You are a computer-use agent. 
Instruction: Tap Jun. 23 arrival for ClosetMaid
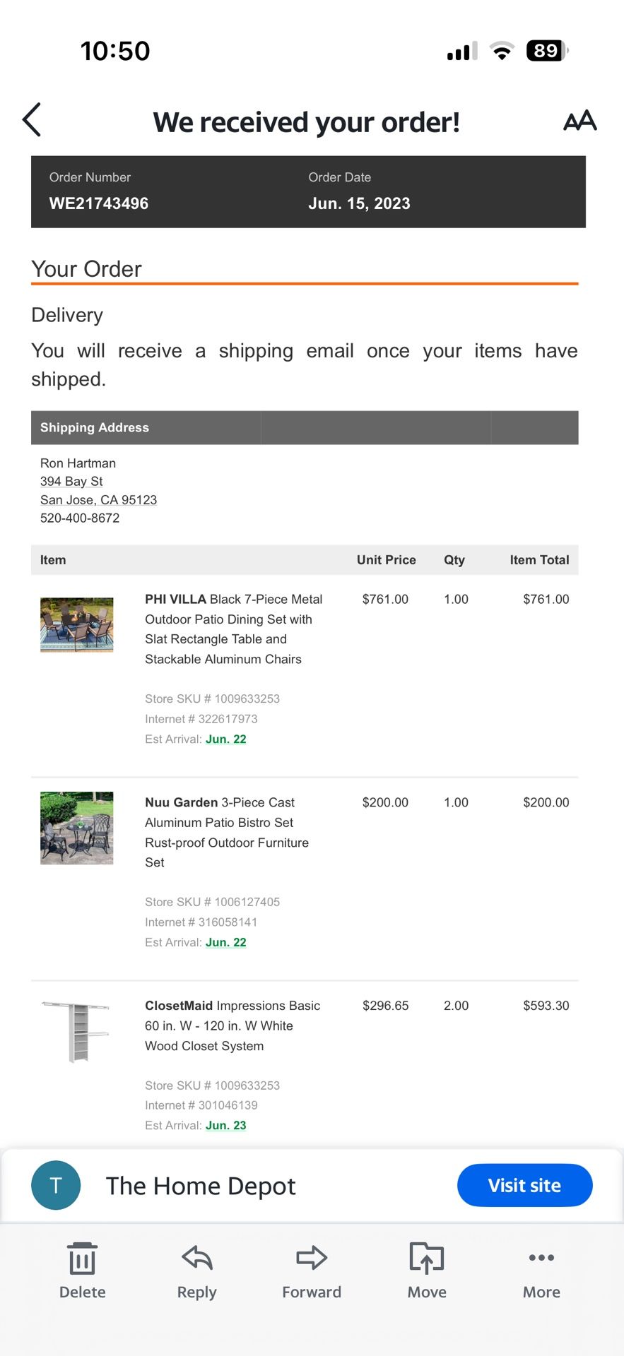pos(226,1126)
